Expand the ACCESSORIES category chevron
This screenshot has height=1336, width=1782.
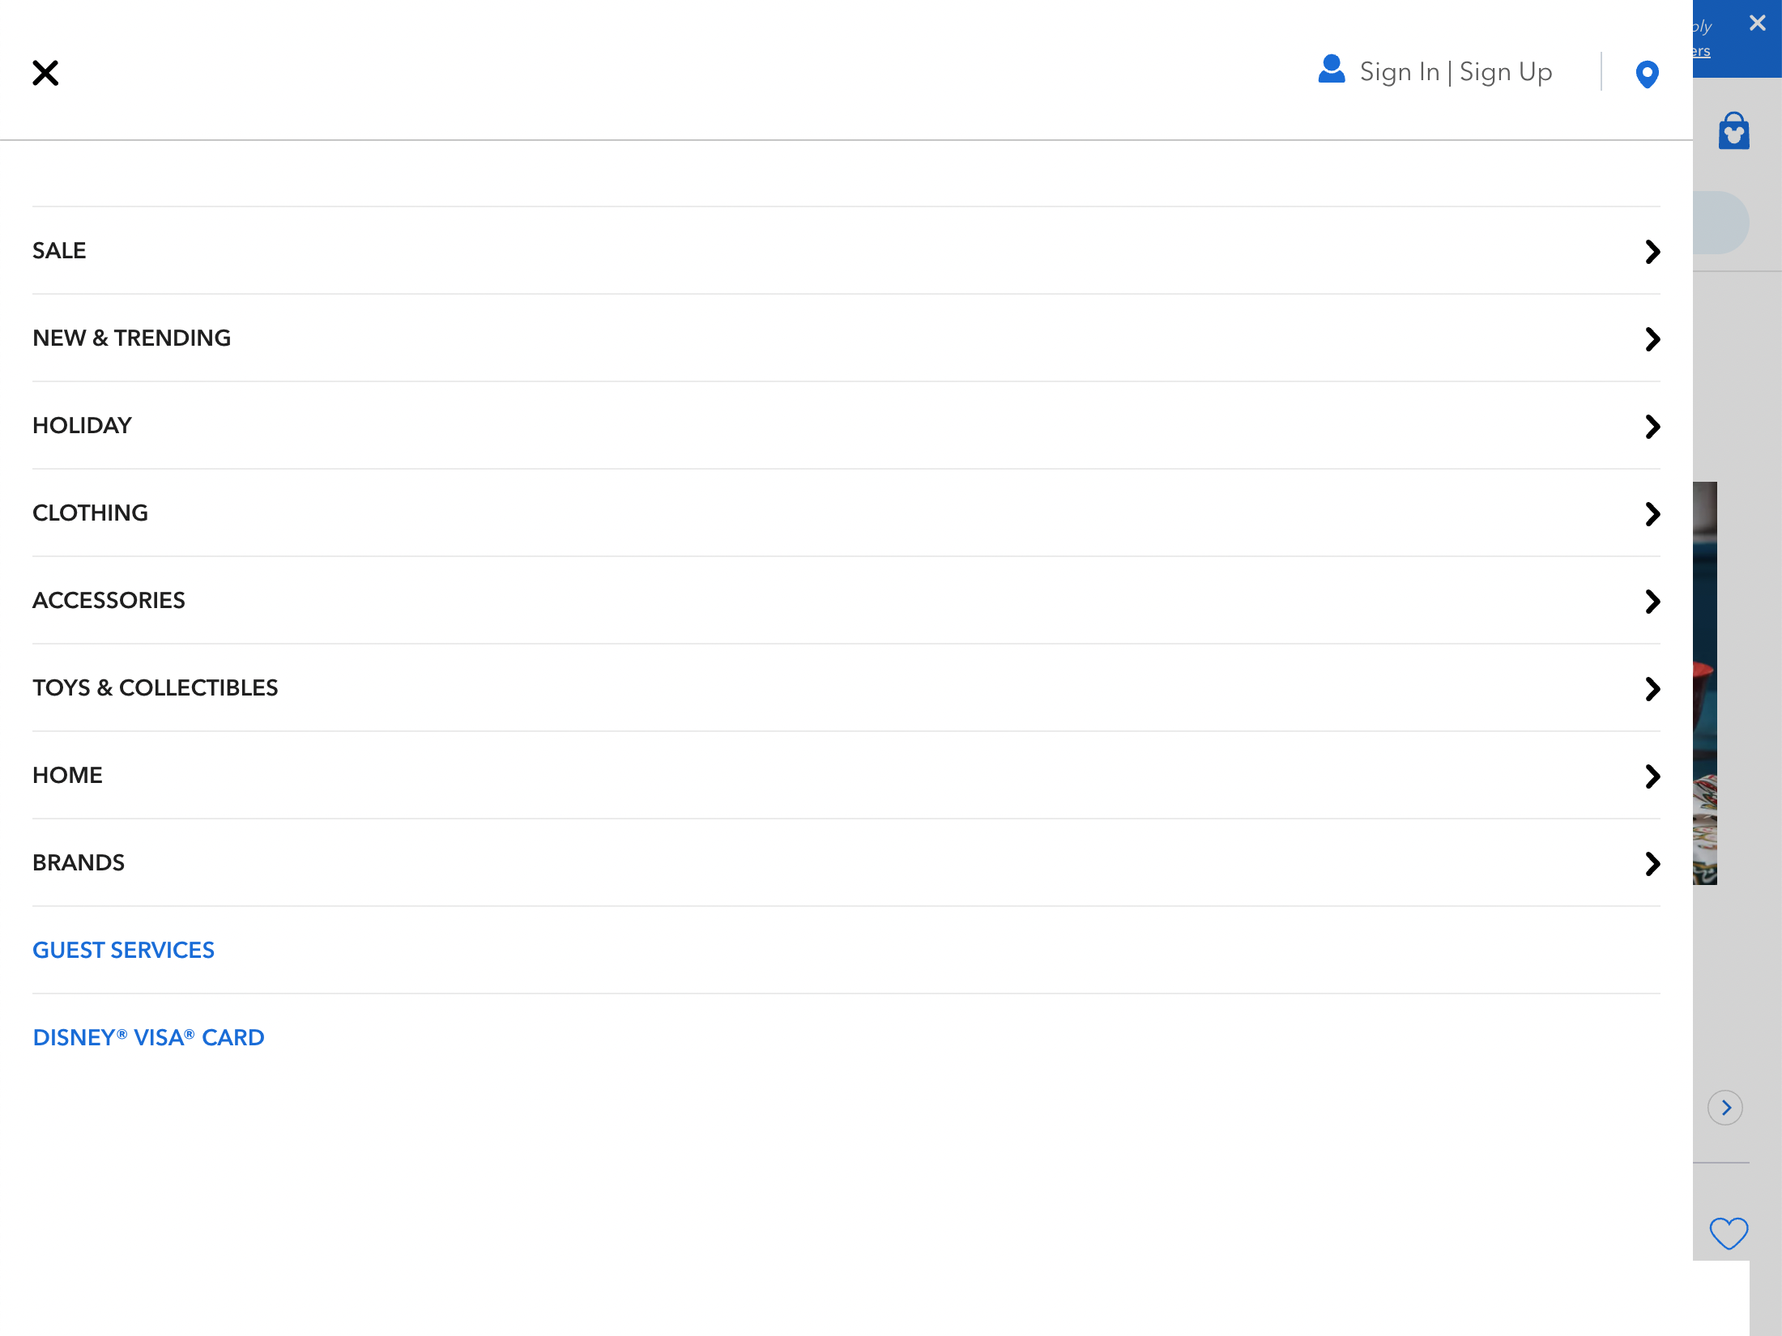pos(1652,602)
